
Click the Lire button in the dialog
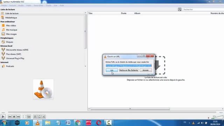point(112,70)
